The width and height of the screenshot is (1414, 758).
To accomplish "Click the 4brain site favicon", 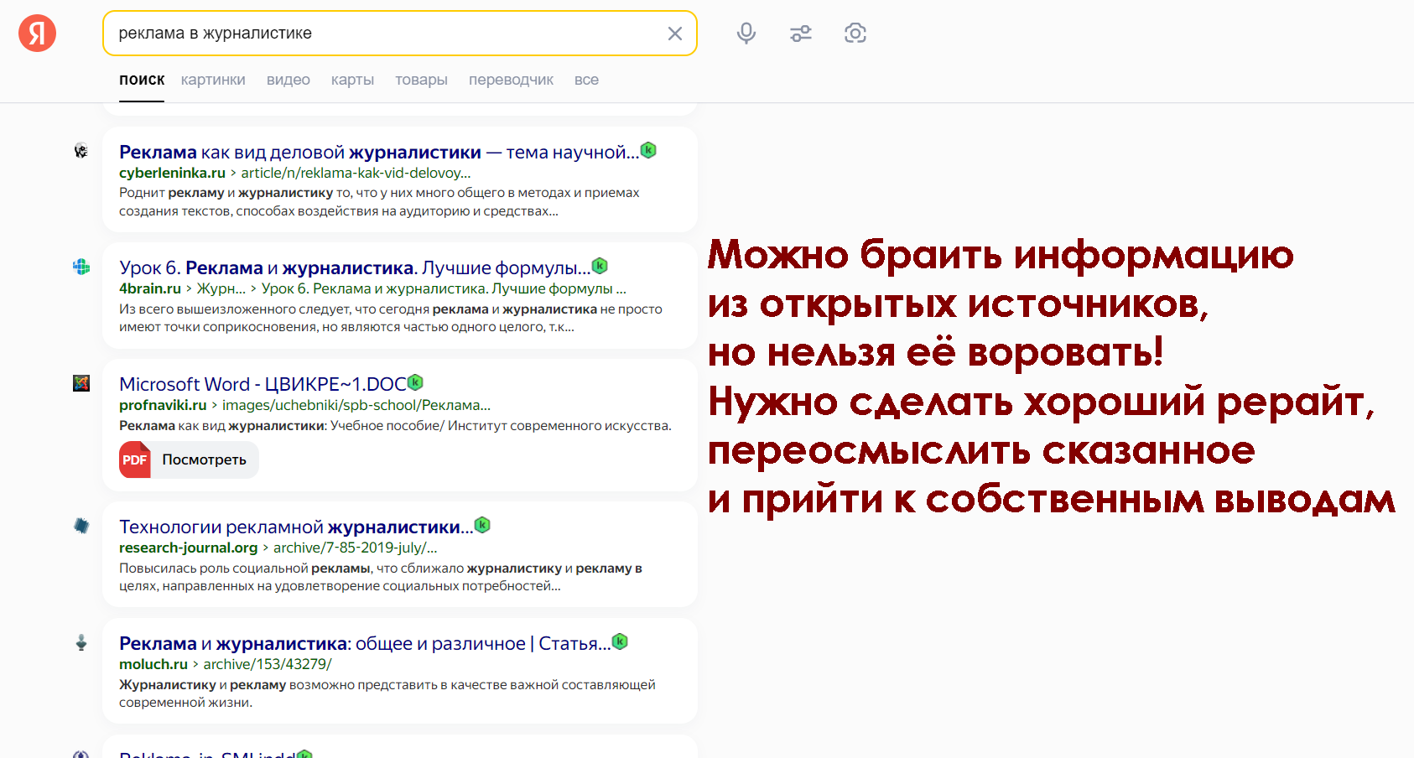I will [x=81, y=267].
